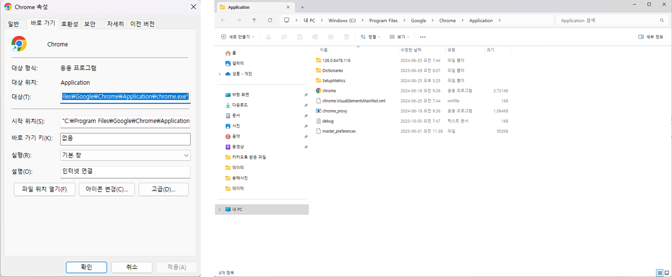The image size is (672, 277).
Task: Open the more options ellipsis in toolbar
Action: (x=423, y=37)
